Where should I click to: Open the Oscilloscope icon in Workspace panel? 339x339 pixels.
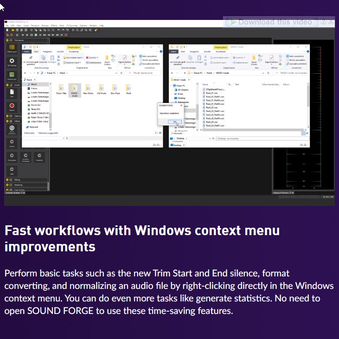coord(12,76)
